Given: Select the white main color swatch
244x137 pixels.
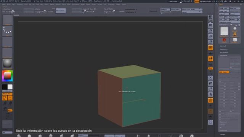Looking at the screenshot, I should coord(10,87).
